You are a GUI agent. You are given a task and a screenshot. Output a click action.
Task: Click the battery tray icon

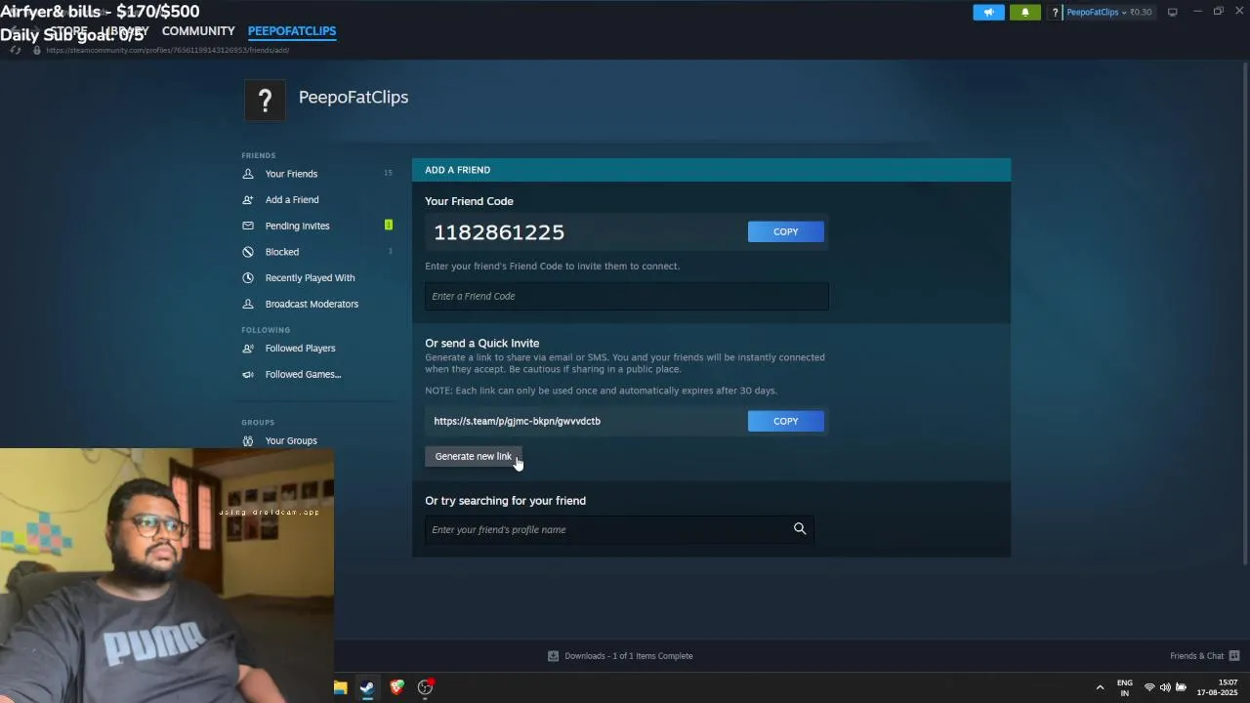1181,687
